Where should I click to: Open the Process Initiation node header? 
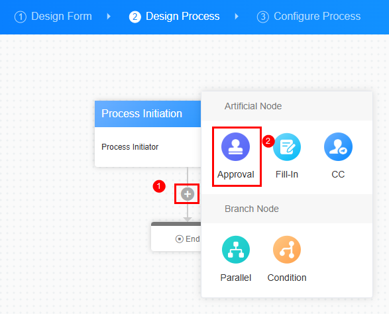tap(148, 114)
